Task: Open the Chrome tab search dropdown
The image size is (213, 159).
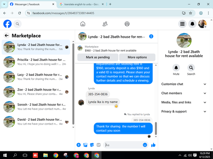Action: [x=4, y=4]
